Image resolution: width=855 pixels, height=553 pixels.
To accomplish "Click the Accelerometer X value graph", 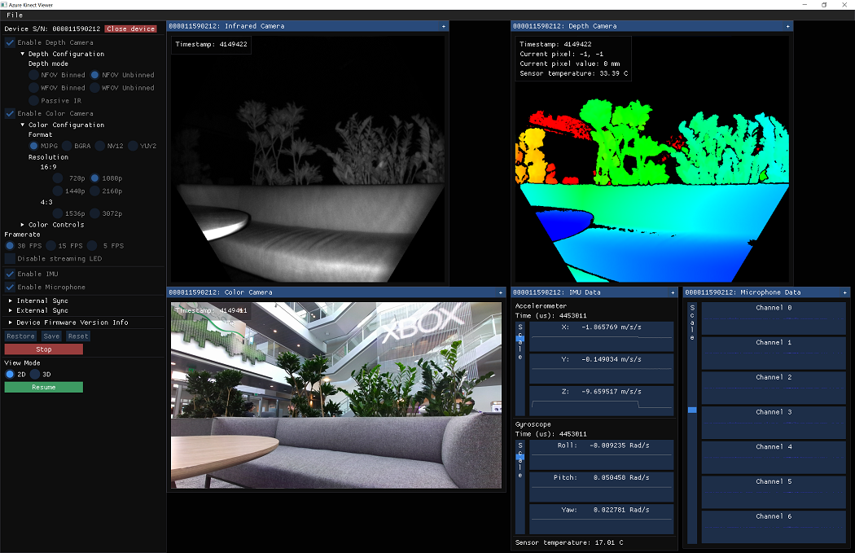I will [x=602, y=336].
